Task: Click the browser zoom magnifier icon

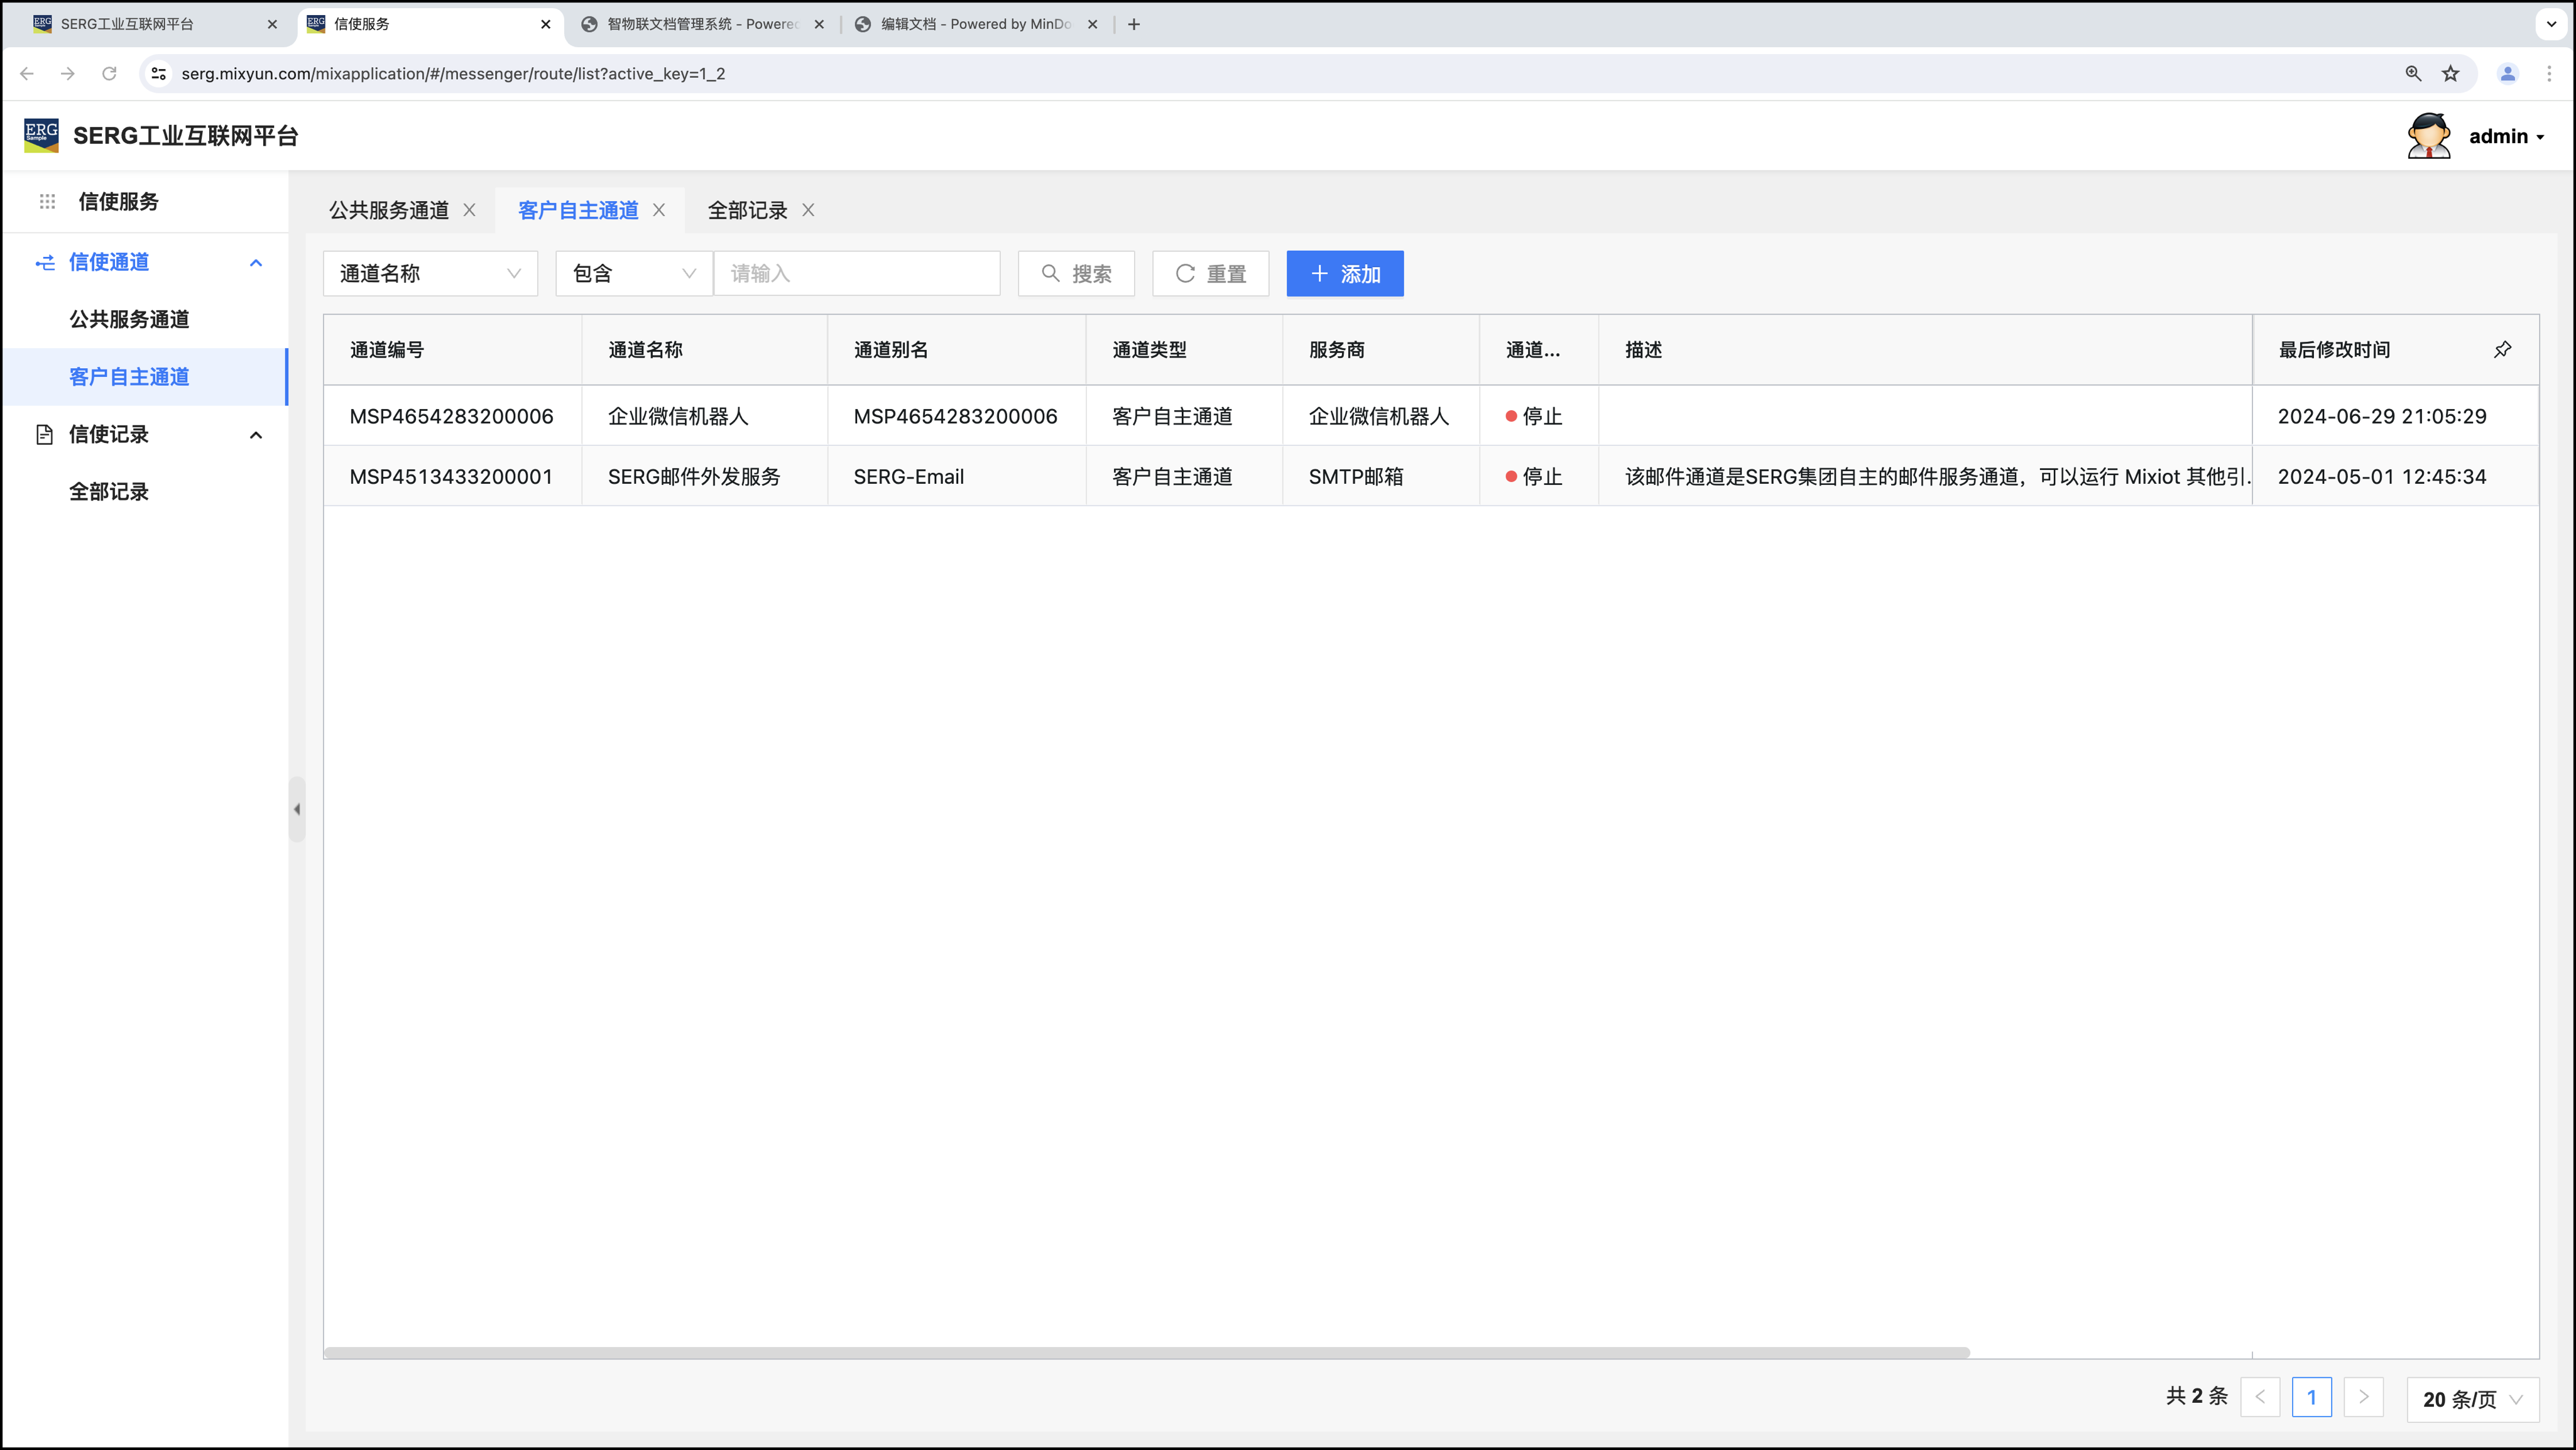Action: tap(2413, 74)
